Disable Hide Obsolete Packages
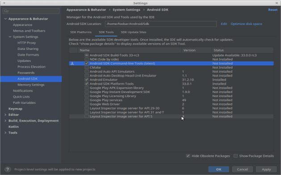281x175 pixels. pyautogui.click(x=188, y=156)
